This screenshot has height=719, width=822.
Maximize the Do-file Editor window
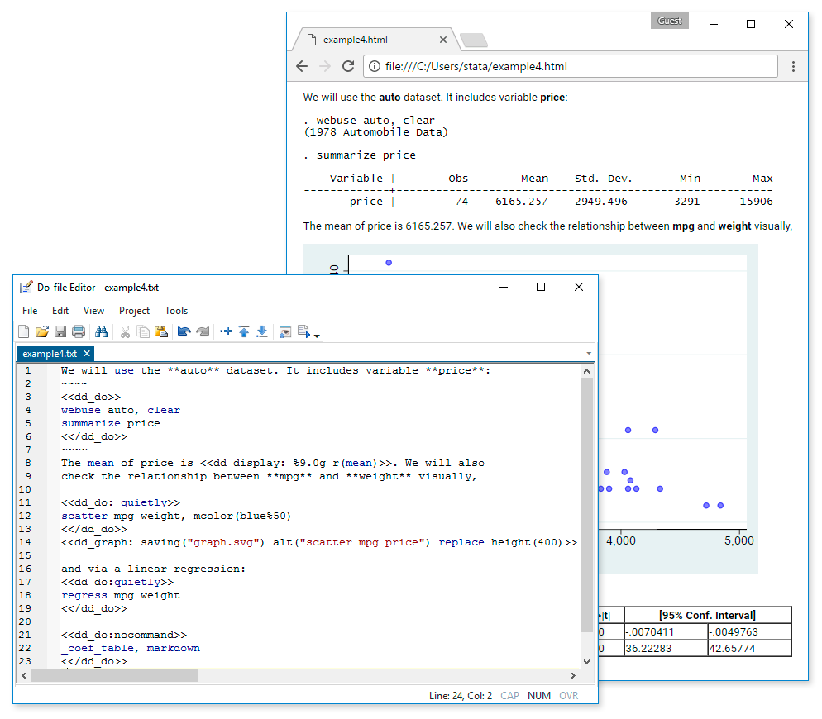pyautogui.click(x=541, y=287)
